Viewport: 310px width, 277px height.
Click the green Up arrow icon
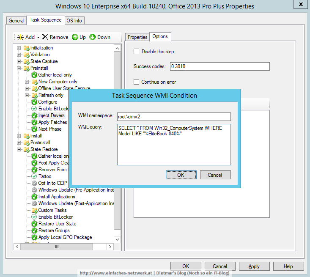[75, 37]
